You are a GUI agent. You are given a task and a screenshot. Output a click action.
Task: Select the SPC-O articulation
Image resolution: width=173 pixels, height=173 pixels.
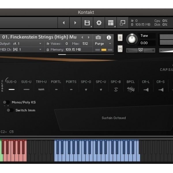point(86,86)
